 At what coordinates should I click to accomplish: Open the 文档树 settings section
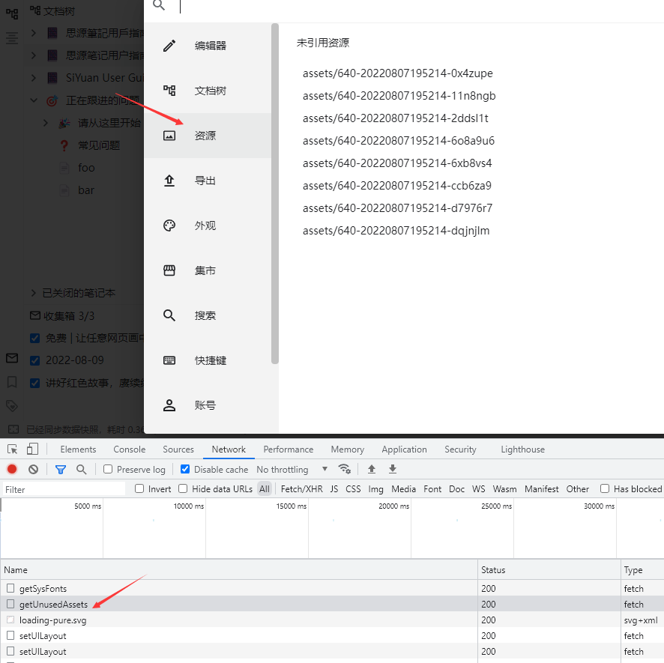click(x=208, y=91)
